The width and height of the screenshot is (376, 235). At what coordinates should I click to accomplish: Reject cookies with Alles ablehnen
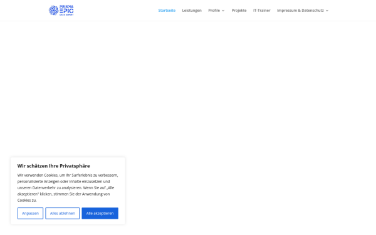pos(62,213)
